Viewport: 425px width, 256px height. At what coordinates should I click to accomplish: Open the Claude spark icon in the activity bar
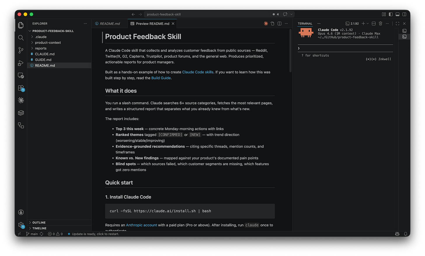coord(21,100)
